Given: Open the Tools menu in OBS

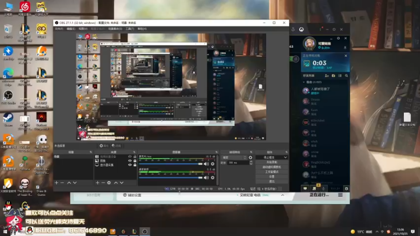Looking at the screenshot, I should click(130, 29).
